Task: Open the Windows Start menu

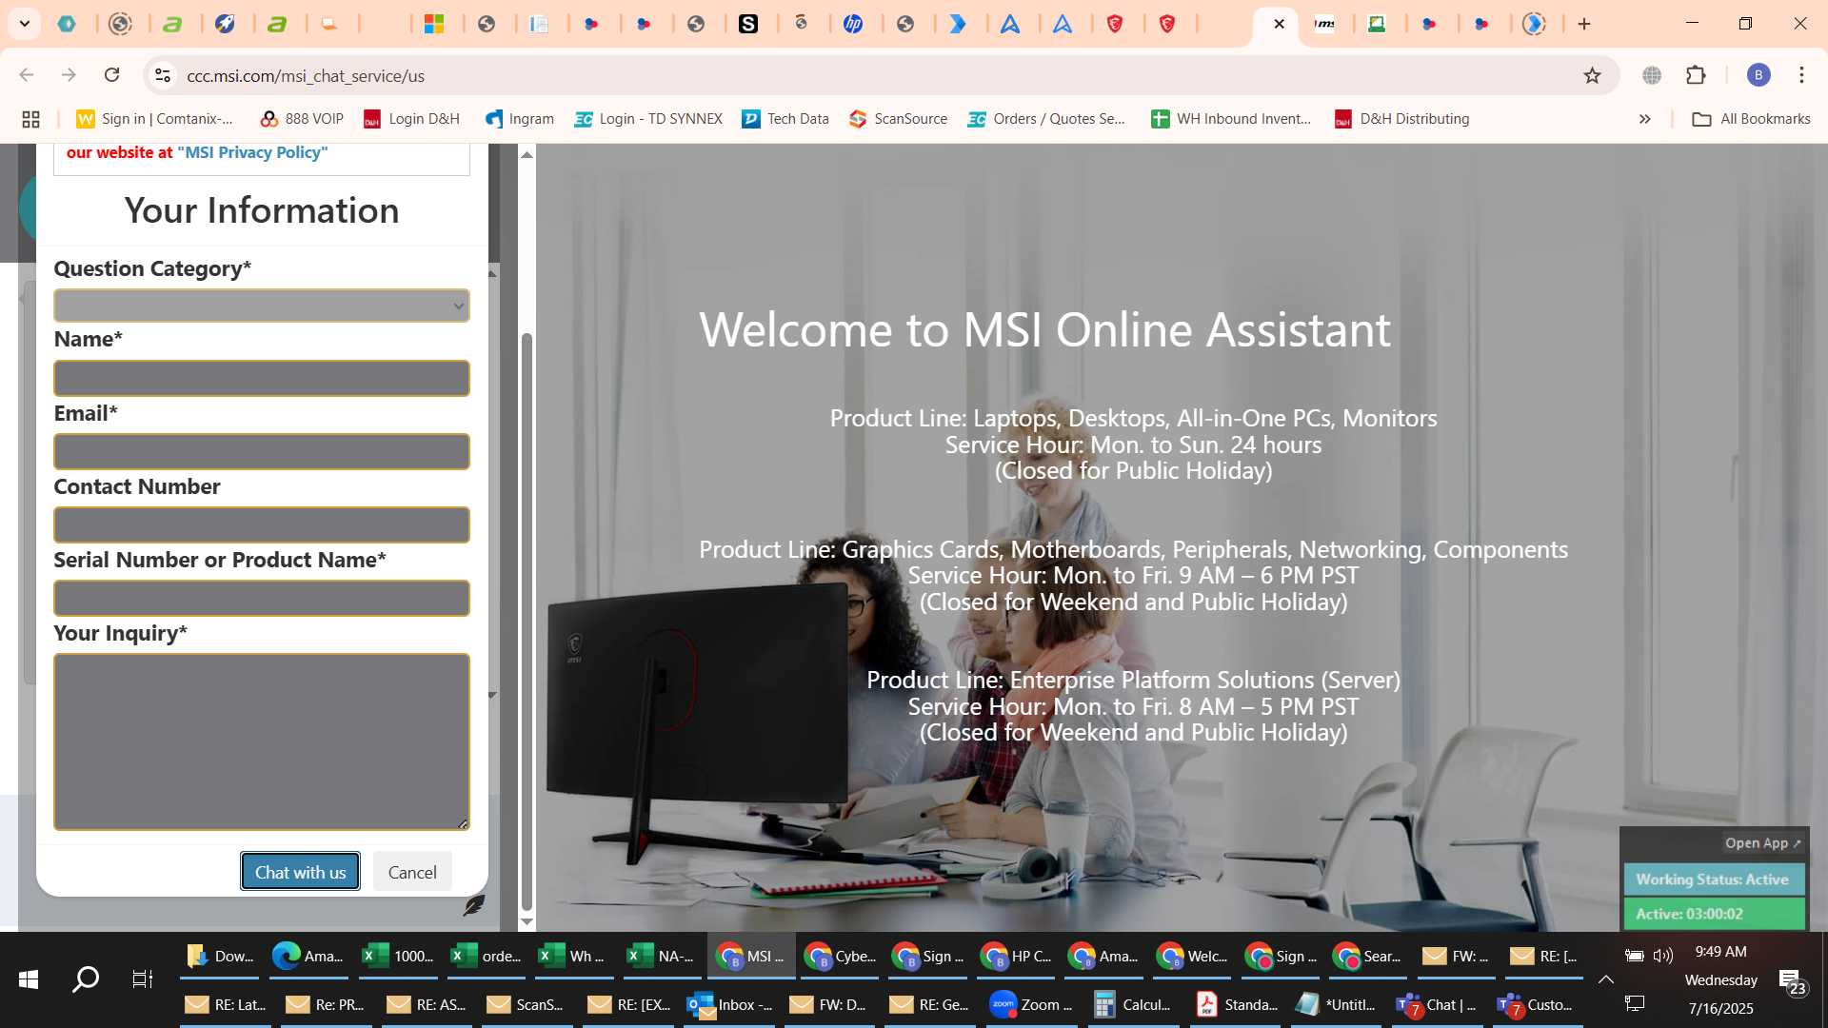Action: [x=29, y=979]
